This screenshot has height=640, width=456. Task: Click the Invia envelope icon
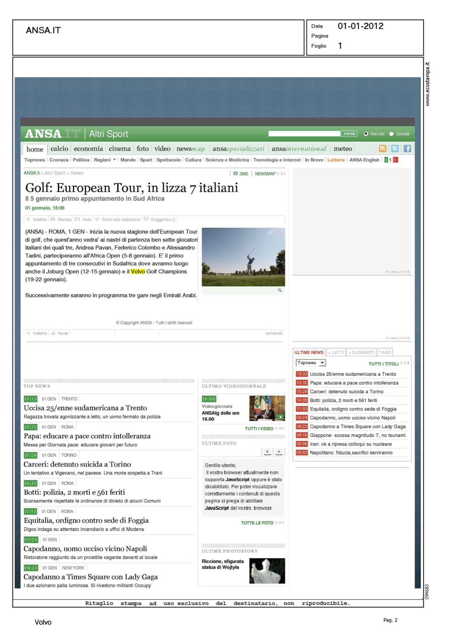click(x=78, y=219)
